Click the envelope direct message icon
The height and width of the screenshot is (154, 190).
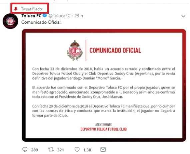pyautogui.click(x=103, y=149)
